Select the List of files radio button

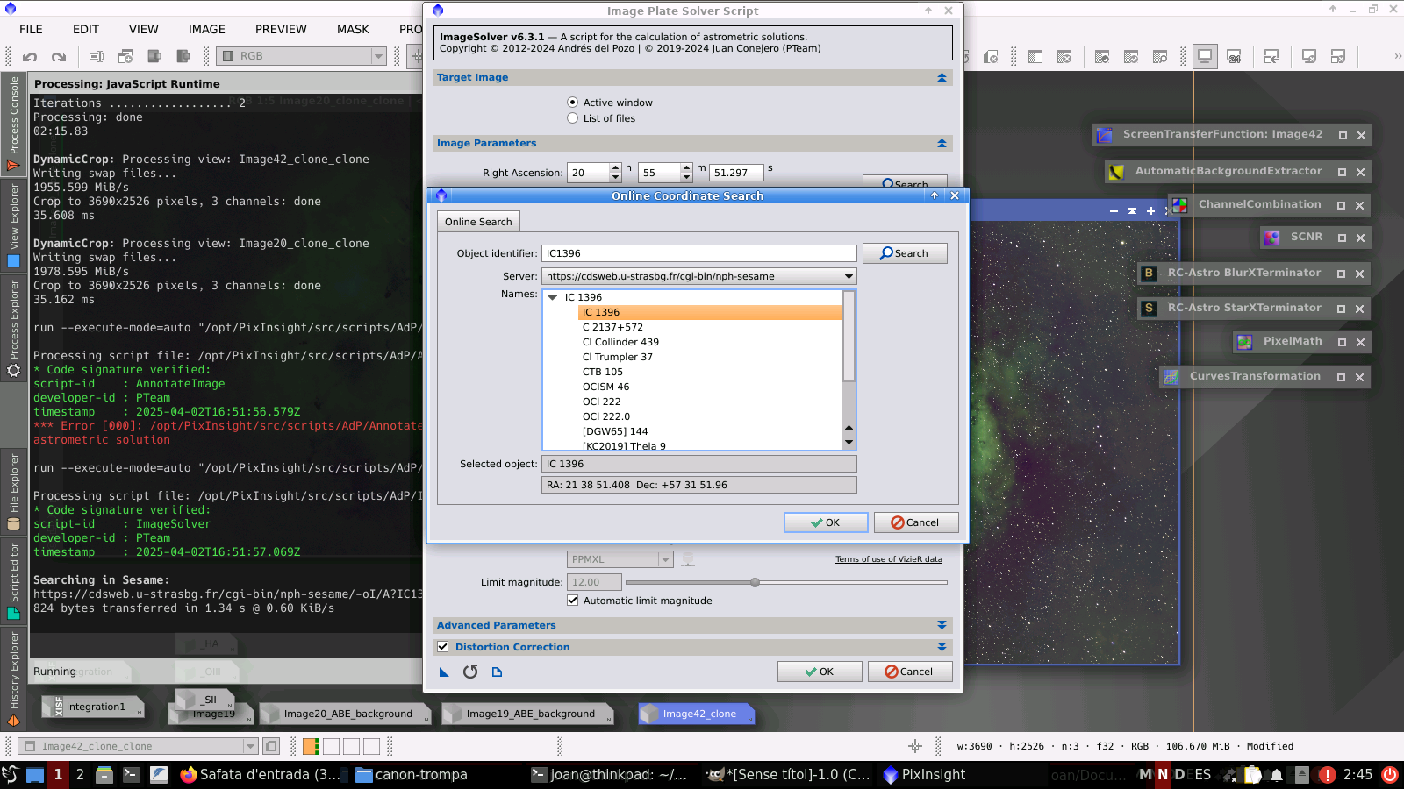point(573,118)
